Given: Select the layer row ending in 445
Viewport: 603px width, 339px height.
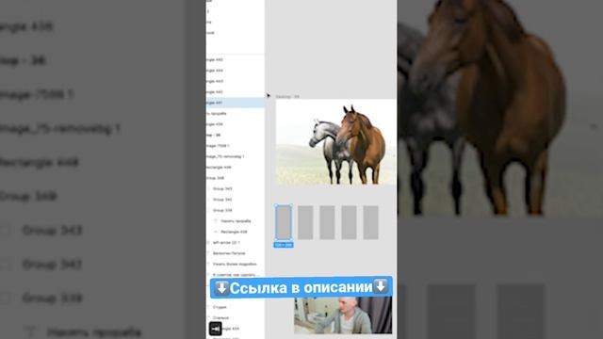Looking at the screenshot, I should coord(236,59).
